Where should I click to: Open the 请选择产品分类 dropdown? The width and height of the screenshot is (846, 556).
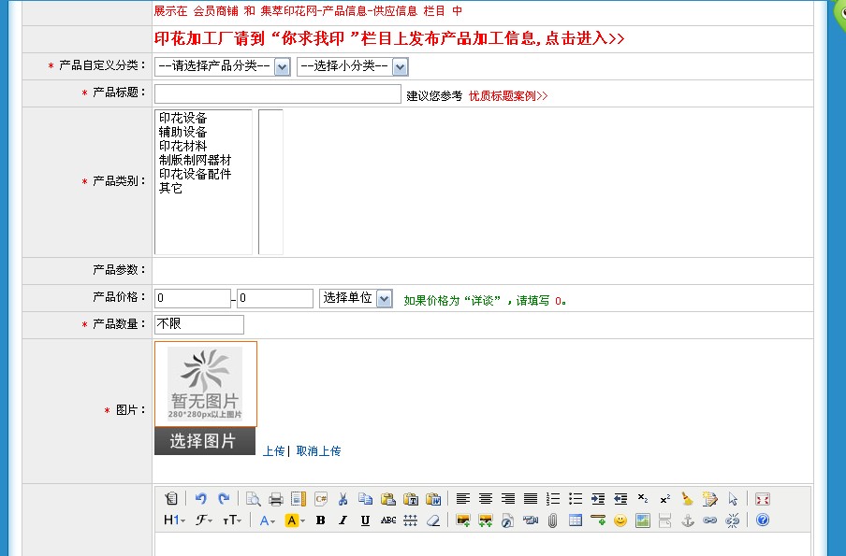tap(223, 66)
